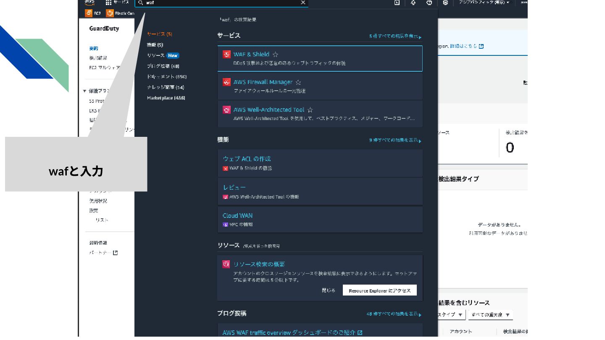This screenshot has width=605, height=340.
Task: Open EC2 shortcut in favorites bar
Action: point(93,13)
